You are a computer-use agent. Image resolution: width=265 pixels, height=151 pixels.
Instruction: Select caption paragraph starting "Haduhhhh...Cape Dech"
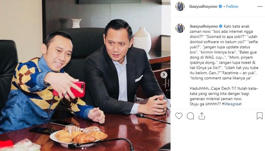pyautogui.click(x=224, y=96)
